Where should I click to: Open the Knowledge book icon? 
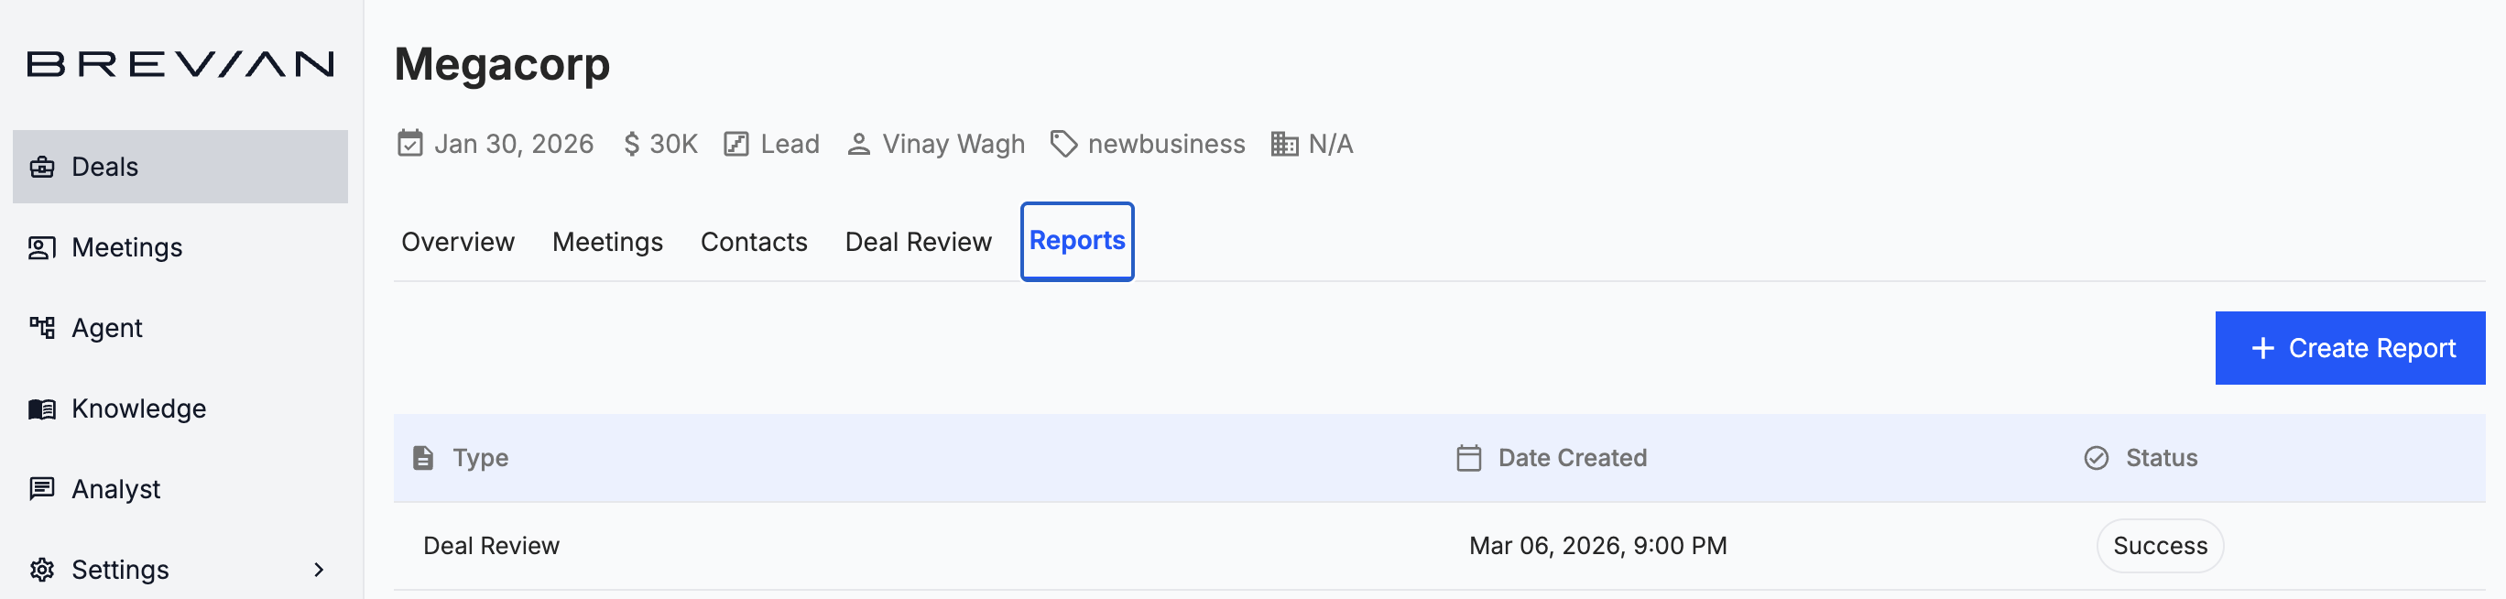[41, 408]
